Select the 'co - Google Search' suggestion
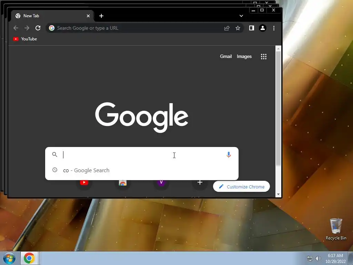 [x=142, y=170]
